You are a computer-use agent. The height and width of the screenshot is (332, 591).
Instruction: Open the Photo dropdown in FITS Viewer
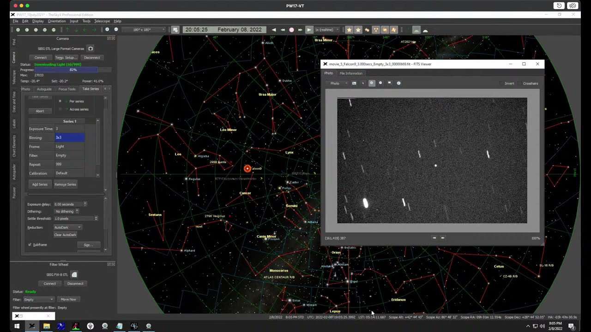point(338,83)
